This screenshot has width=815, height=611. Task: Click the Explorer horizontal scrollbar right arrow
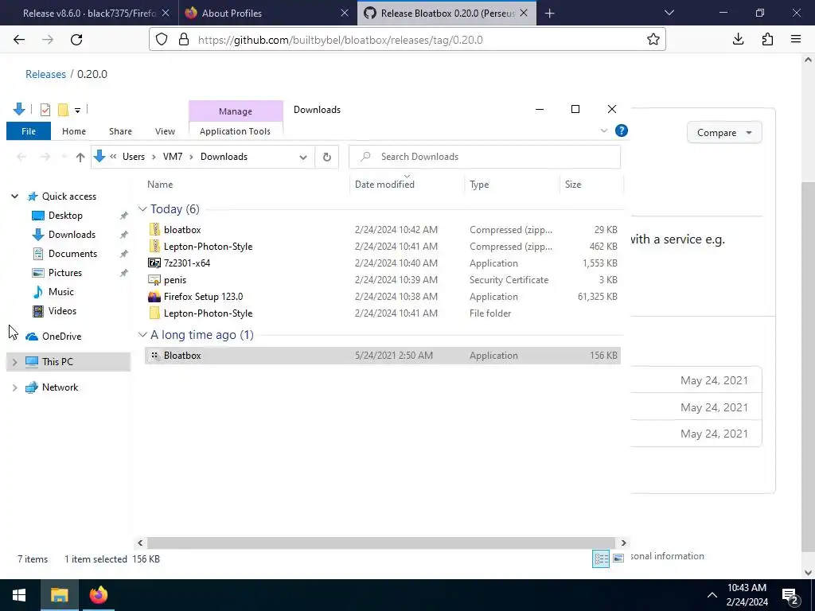point(623,543)
